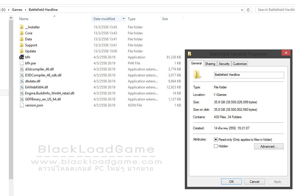This screenshot has width=295, height=196.
Task: Close the Battlefield Hardline Properties dialog
Action: (x=286, y=53)
